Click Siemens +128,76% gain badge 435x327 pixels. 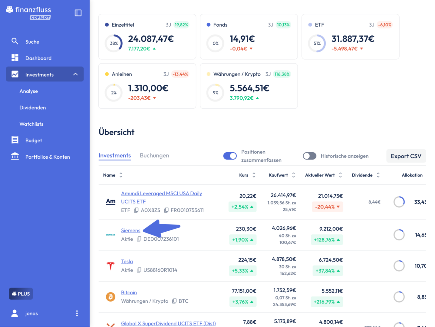tap(327, 239)
